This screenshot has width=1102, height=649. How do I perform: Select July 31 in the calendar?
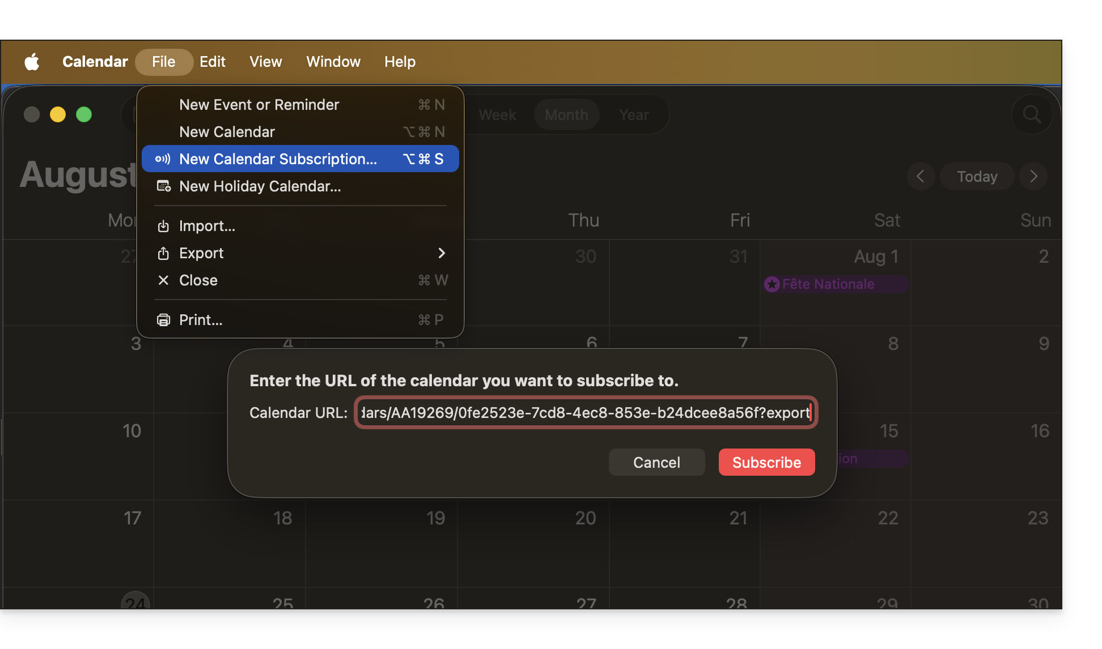tap(738, 257)
